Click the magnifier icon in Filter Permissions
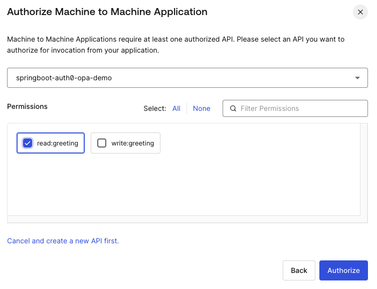The width and height of the screenshot is (377, 289). pos(233,108)
